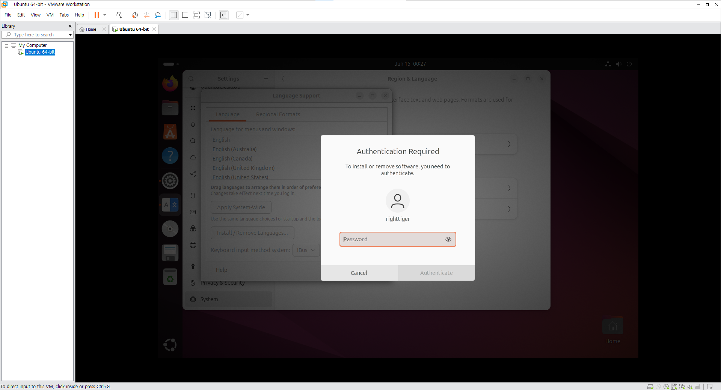Open Trash in the Ubuntu dock

(170, 277)
